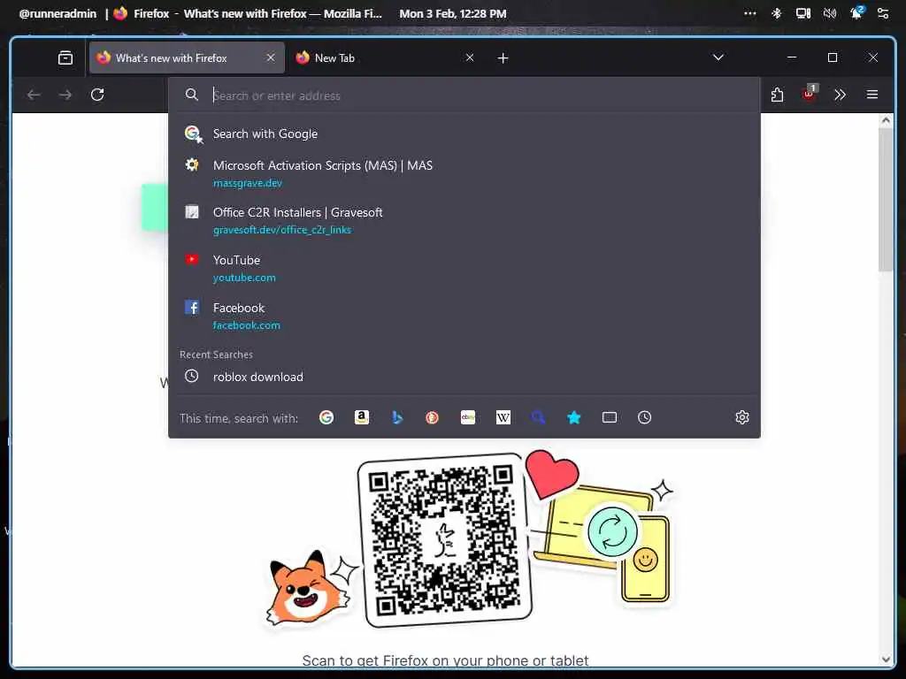This screenshot has width=906, height=679.
Task: Select recent search roblox download
Action: click(464, 377)
